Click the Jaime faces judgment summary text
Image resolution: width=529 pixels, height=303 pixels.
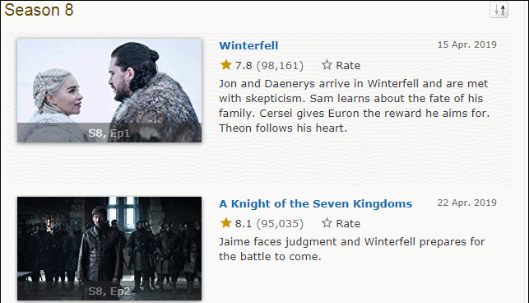(352, 249)
